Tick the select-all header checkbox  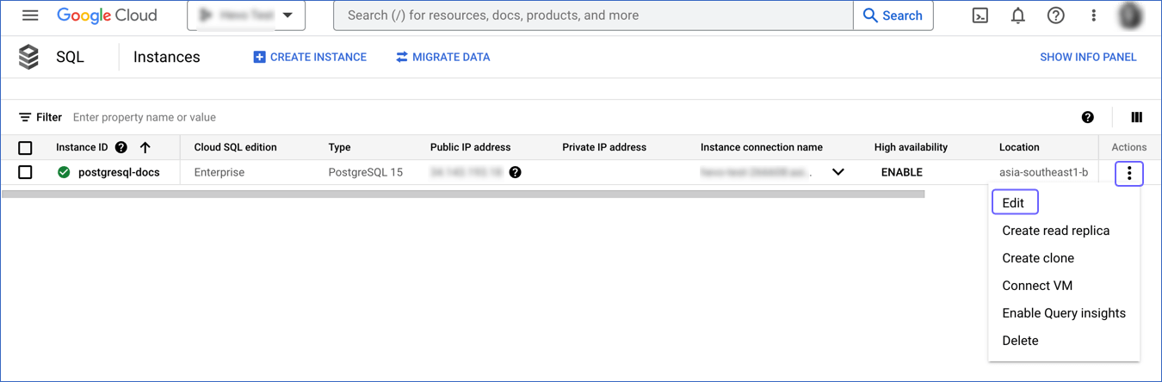pyautogui.click(x=25, y=148)
